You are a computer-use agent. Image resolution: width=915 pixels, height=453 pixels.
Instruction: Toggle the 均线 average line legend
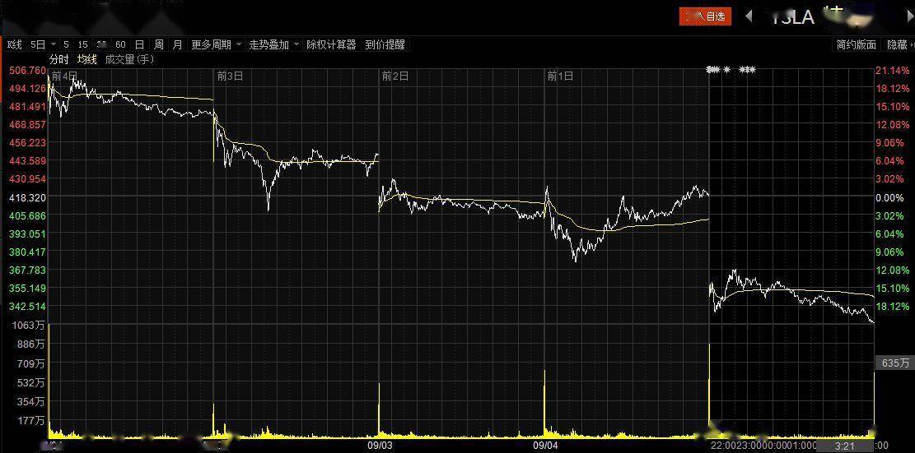pyautogui.click(x=87, y=59)
